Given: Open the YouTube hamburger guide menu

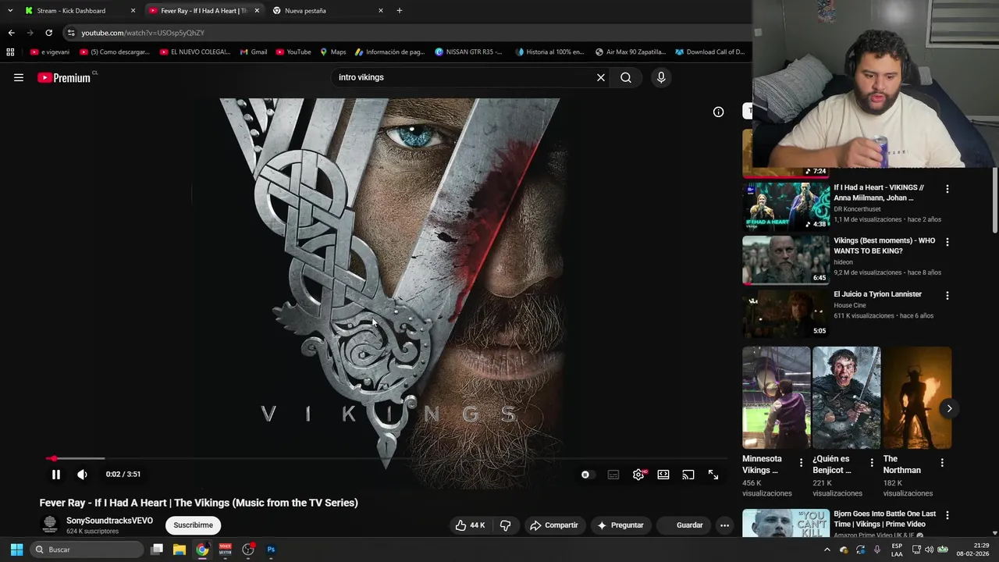Looking at the screenshot, I should click(19, 77).
